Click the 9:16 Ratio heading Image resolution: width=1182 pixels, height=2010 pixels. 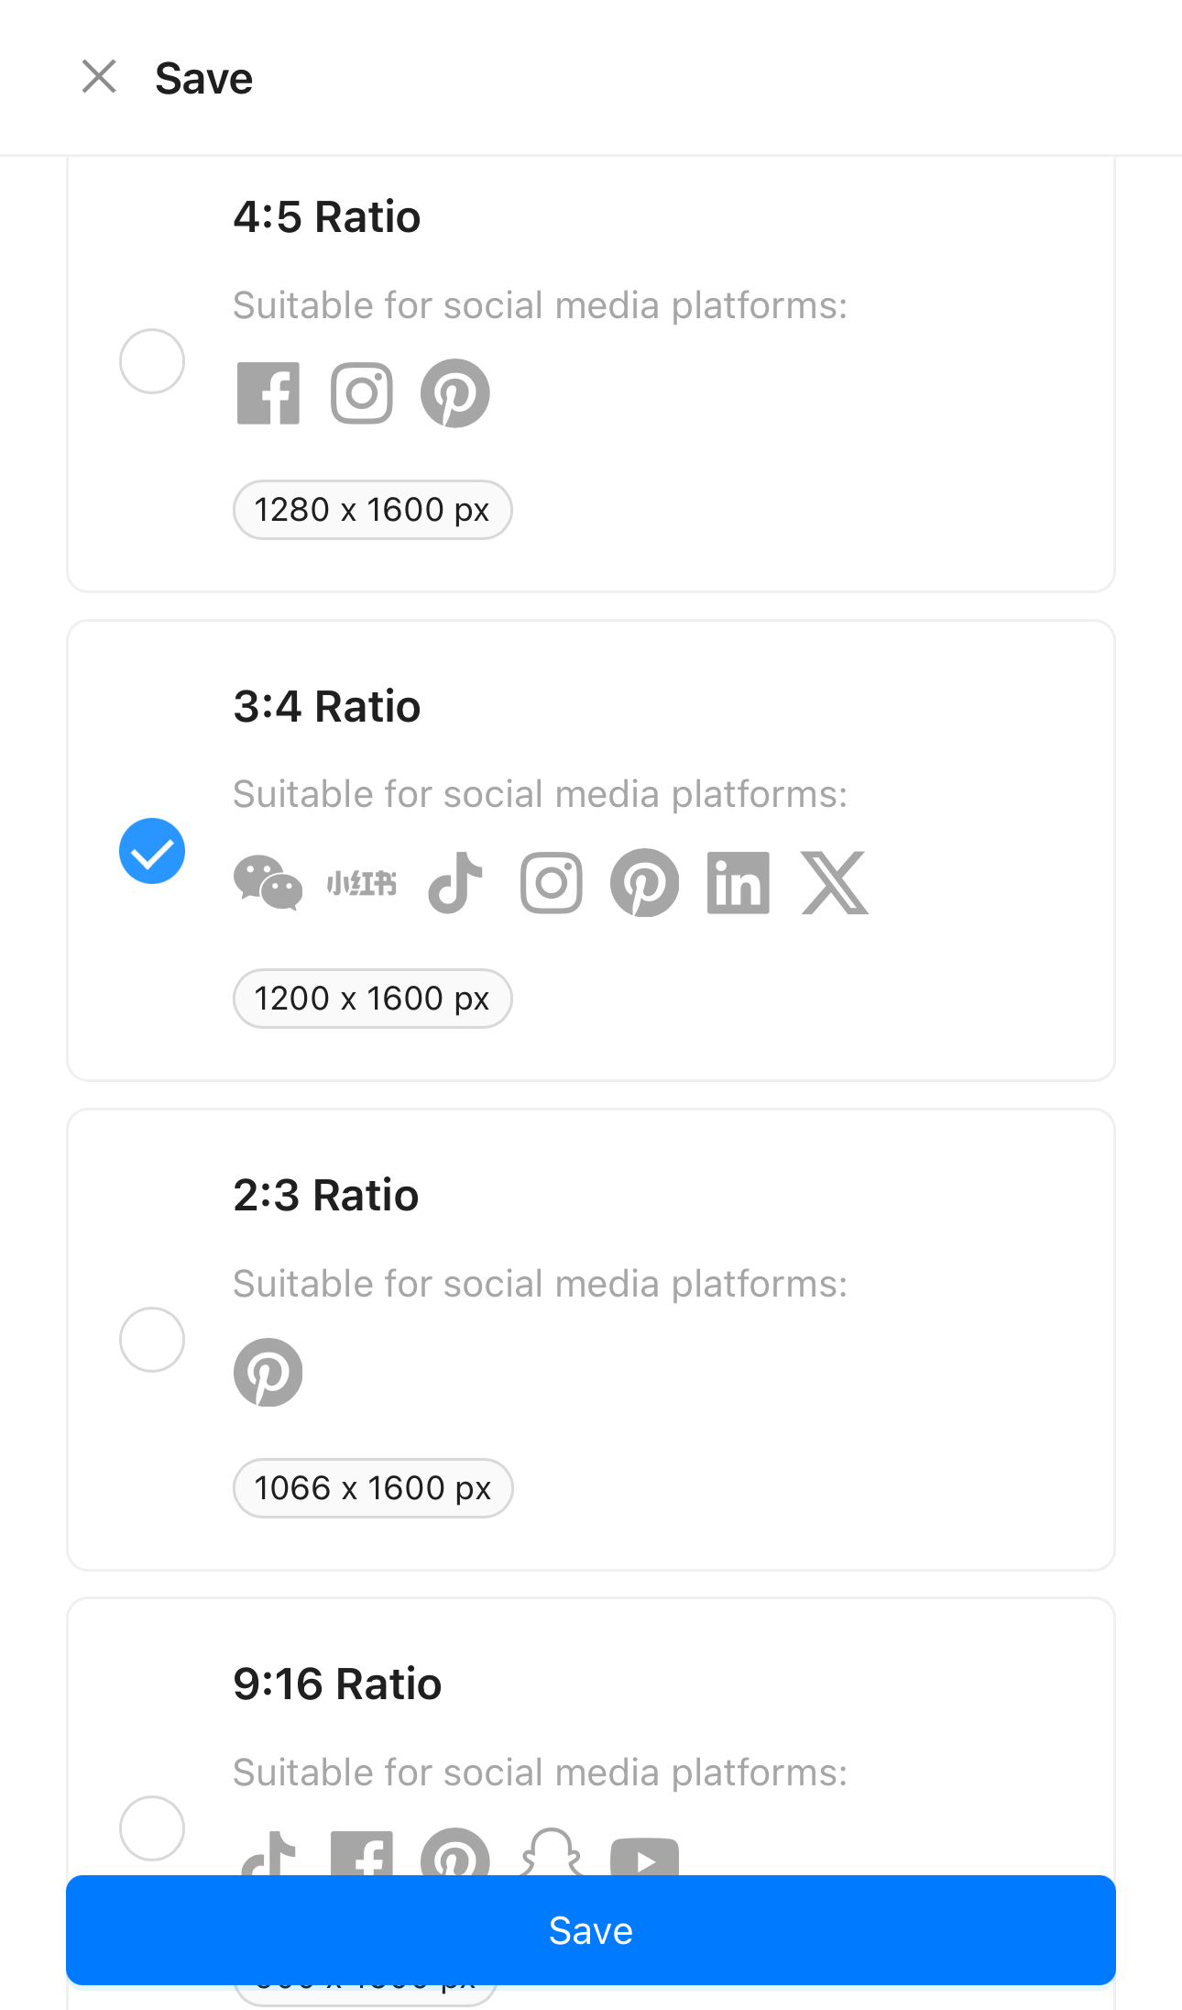point(337,1684)
